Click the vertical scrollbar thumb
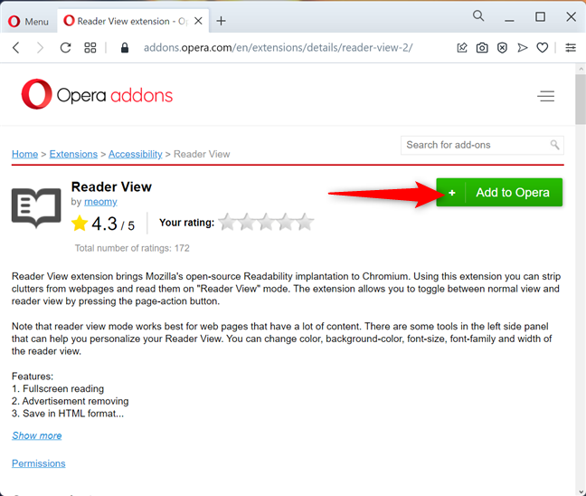The image size is (586, 496). [581, 100]
